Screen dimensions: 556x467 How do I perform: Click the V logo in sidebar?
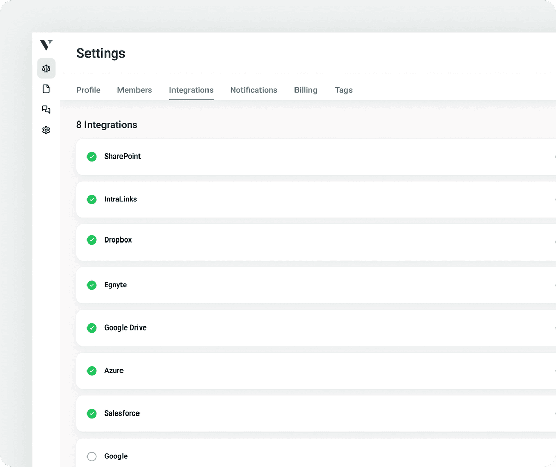pos(46,45)
